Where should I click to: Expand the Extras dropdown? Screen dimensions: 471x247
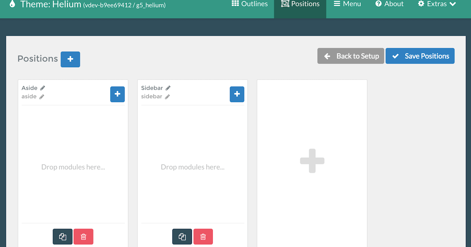[437, 4]
